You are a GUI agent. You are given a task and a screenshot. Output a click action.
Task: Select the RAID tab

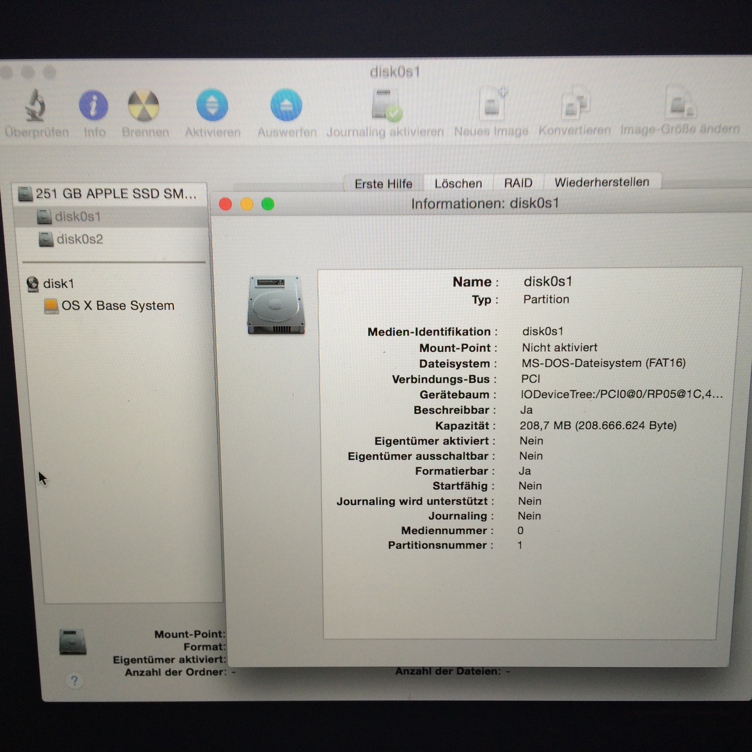[518, 182]
